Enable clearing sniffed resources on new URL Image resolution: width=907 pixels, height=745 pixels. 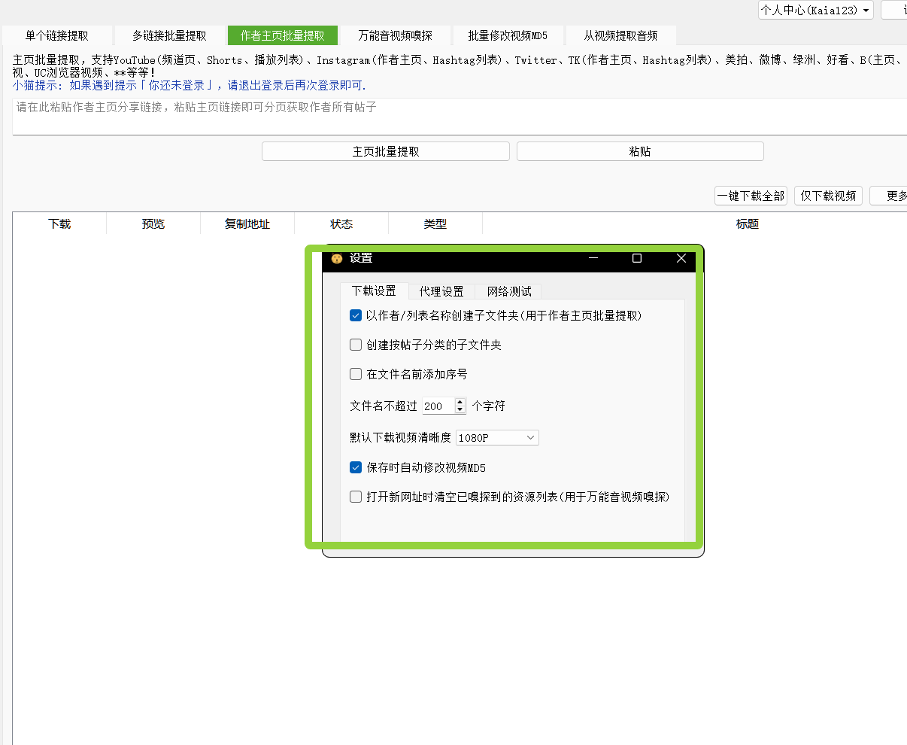click(x=356, y=497)
